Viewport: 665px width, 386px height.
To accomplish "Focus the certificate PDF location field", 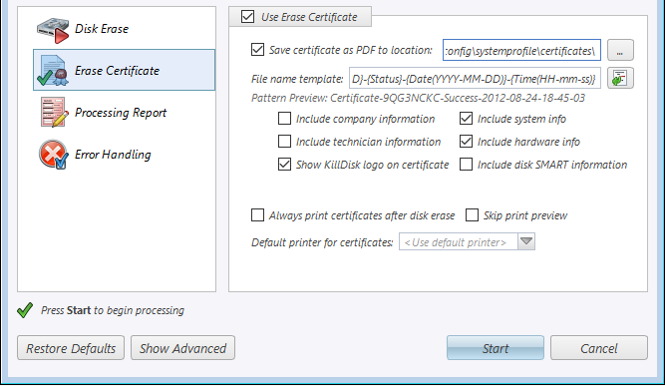I will 521,51.
